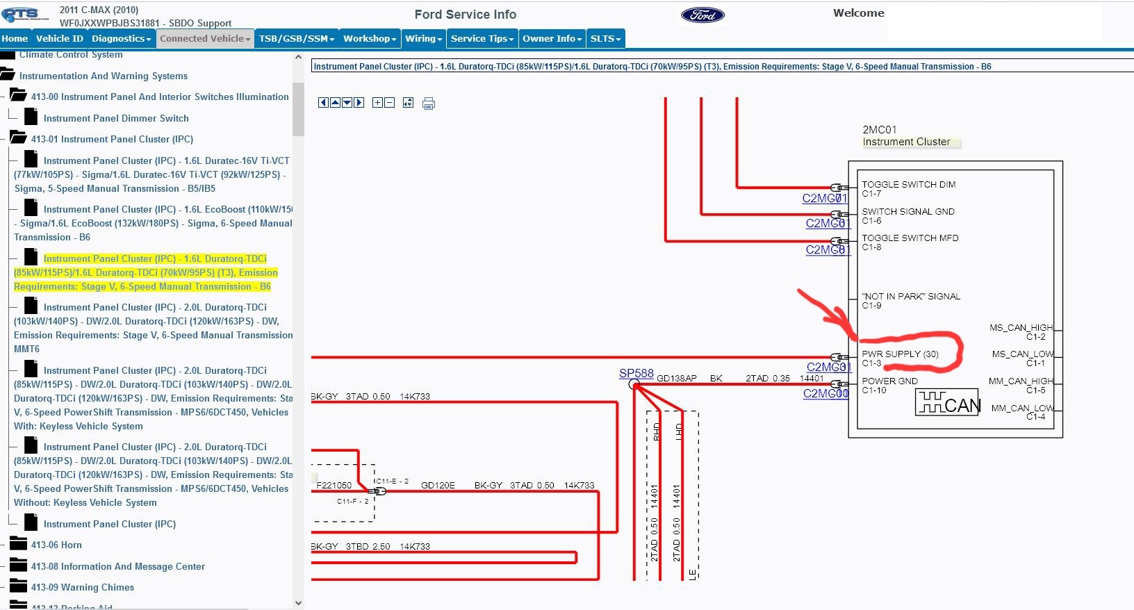Click the POWER GND C1-10 pin label

point(889,386)
